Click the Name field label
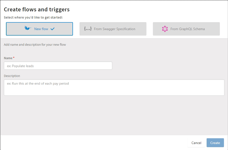This screenshot has width=228, height=150. point(8,58)
